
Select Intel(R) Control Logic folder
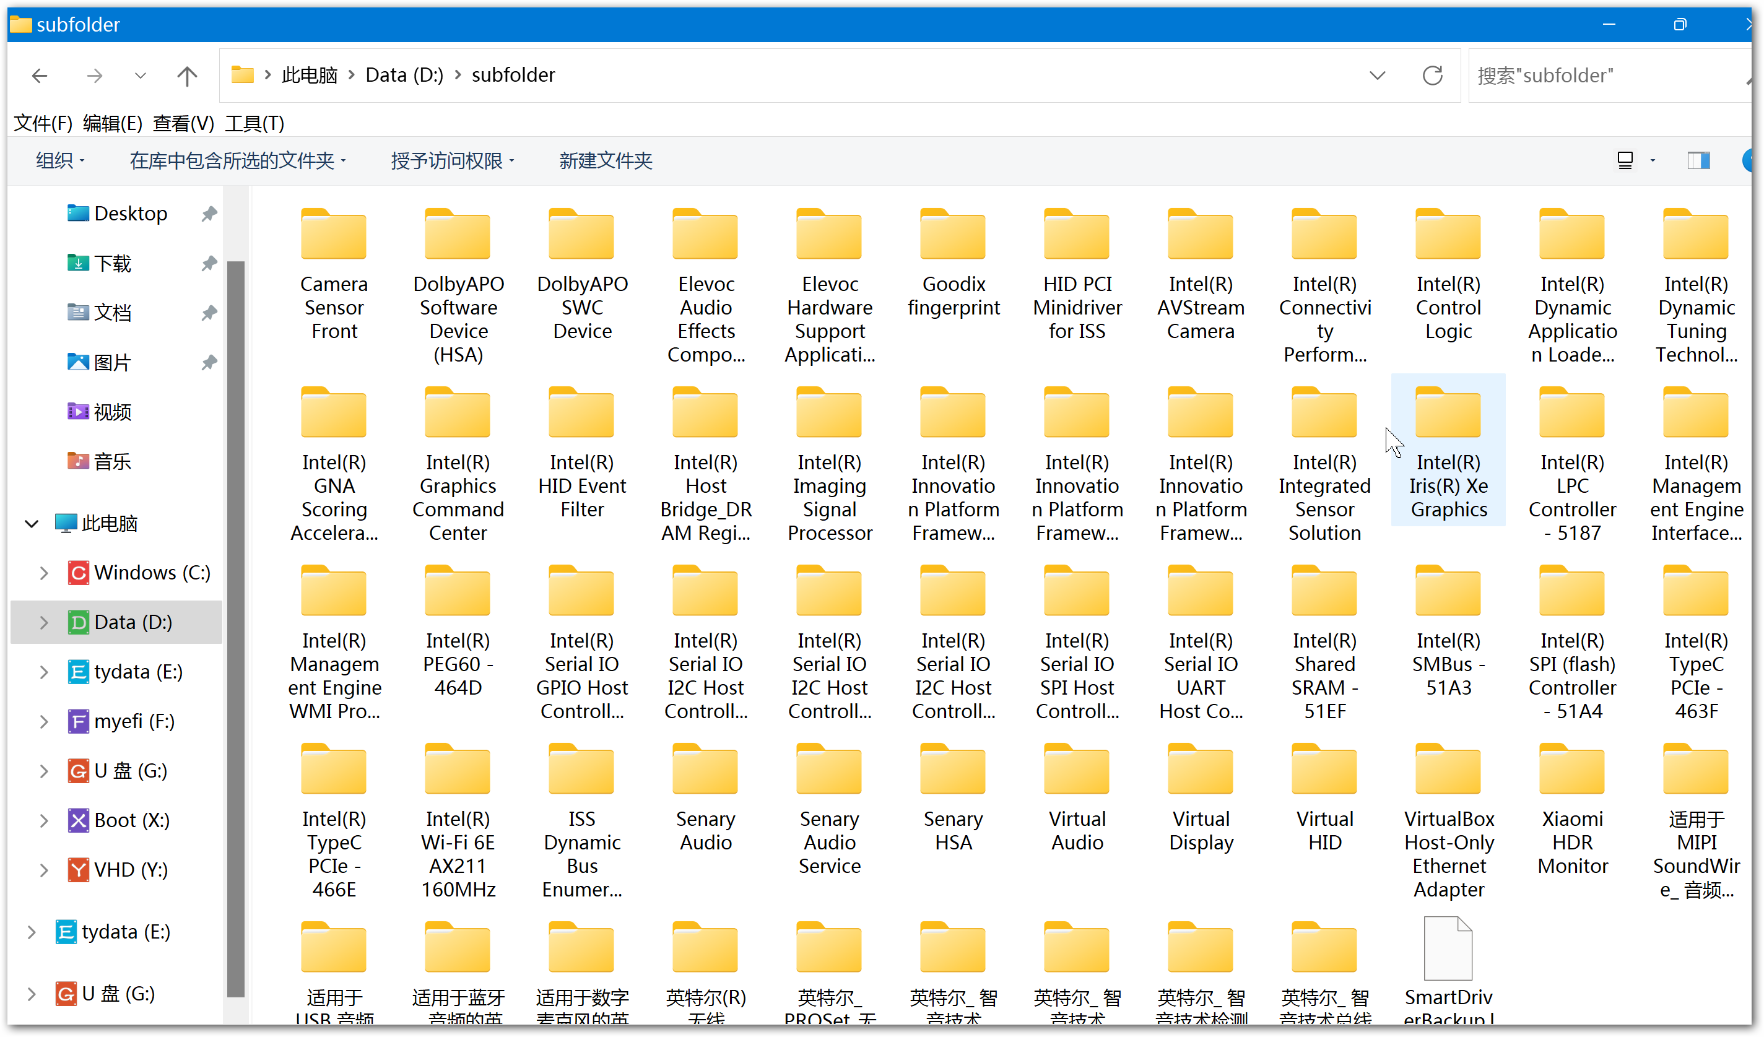point(1448,275)
